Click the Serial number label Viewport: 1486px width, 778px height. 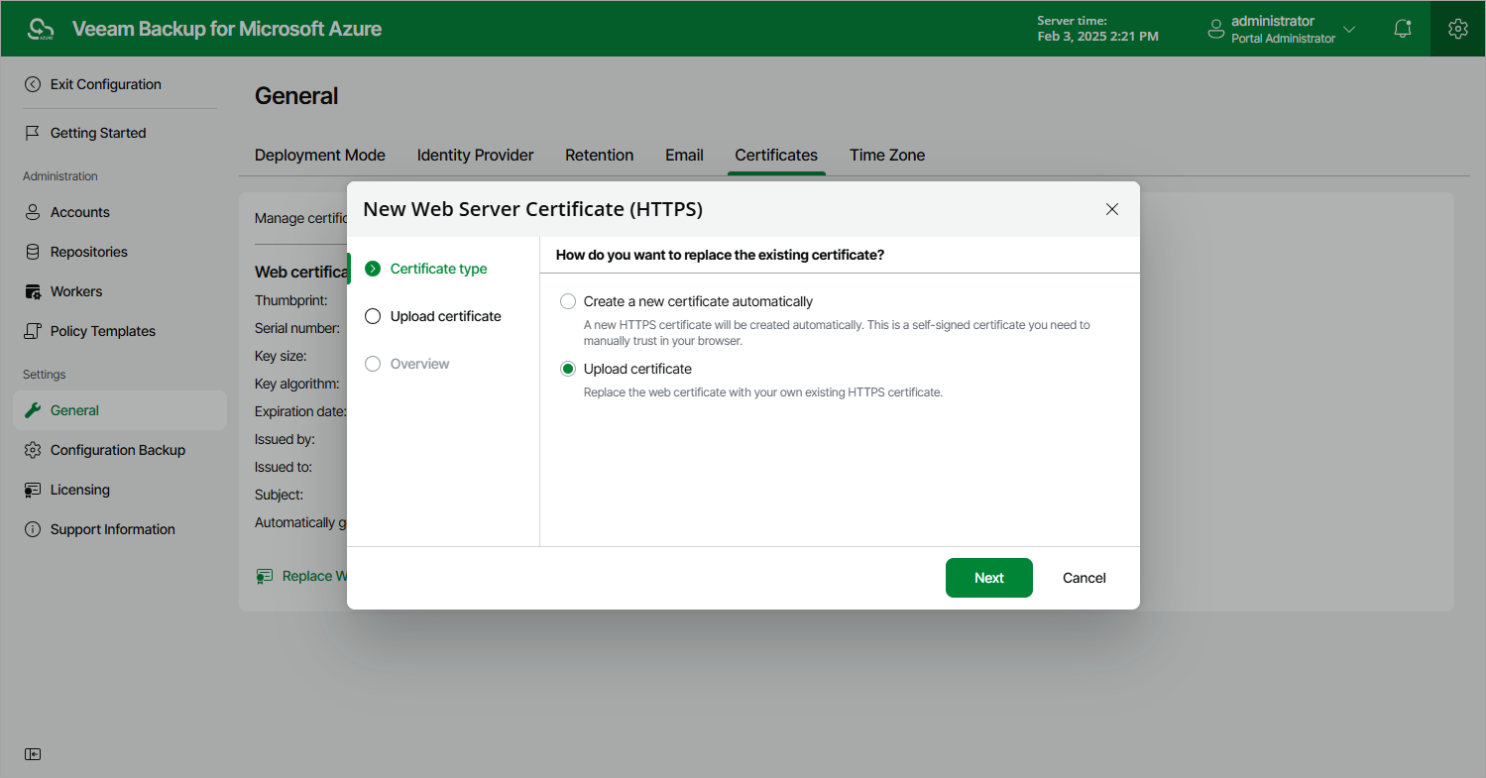pyautogui.click(x=297, y=328)
